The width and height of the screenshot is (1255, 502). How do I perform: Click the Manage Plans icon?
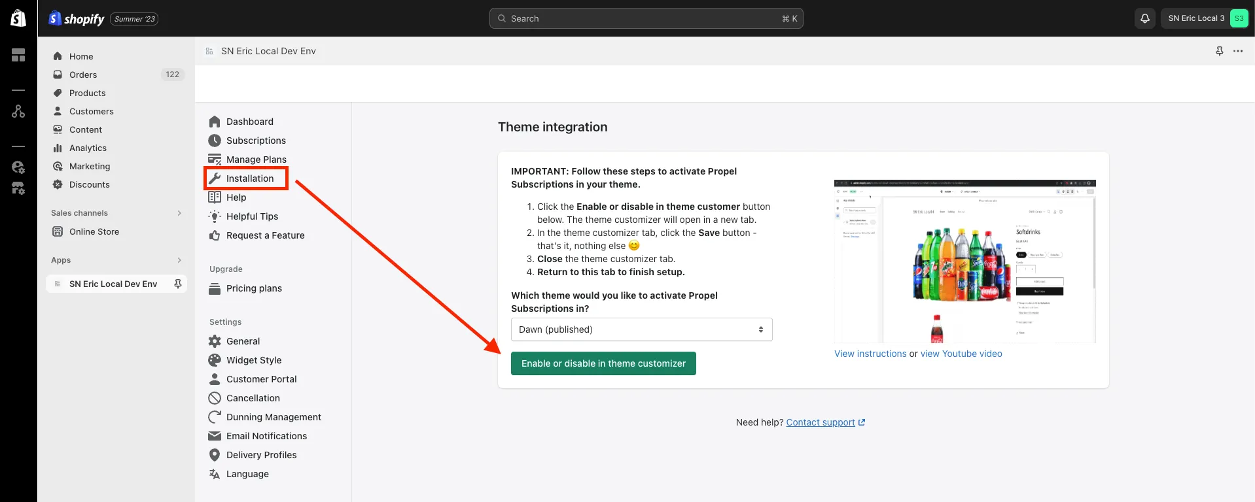(215, 159)
